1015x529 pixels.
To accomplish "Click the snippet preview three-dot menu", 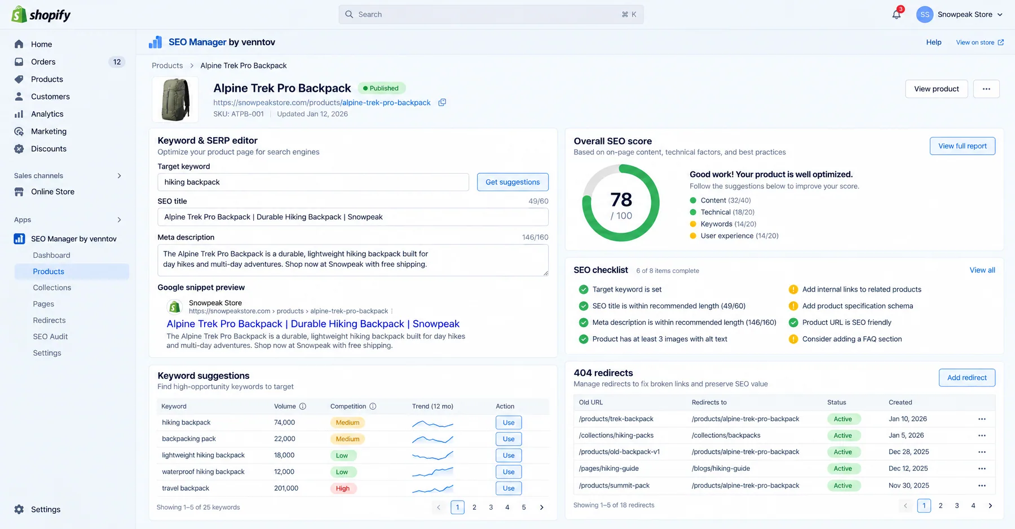I will (x=392, y=311).
